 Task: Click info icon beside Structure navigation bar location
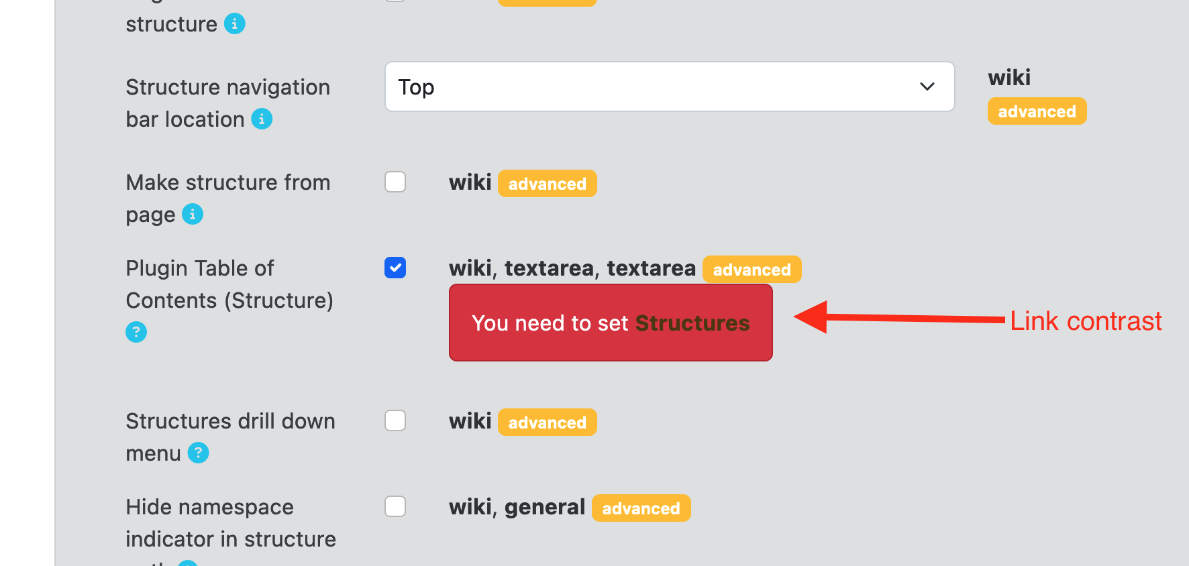point(262,119)
